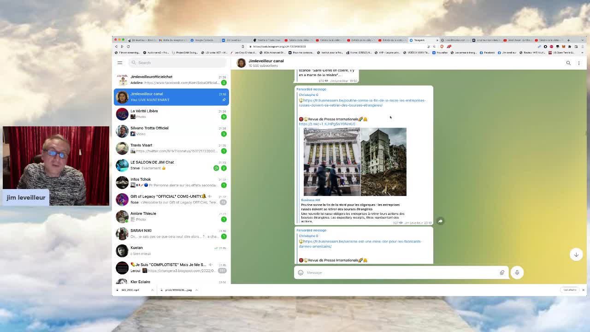The image size is (590, 332).
Task: Open Ambre Thieule chat
Action: pyautogui.click(x=171, y=216)
